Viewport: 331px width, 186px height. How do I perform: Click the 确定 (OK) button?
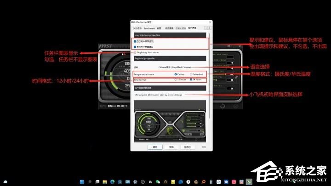(155, 147)
